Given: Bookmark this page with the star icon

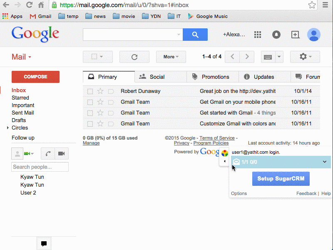Looking at the screenshot, I should coord(312,5).
